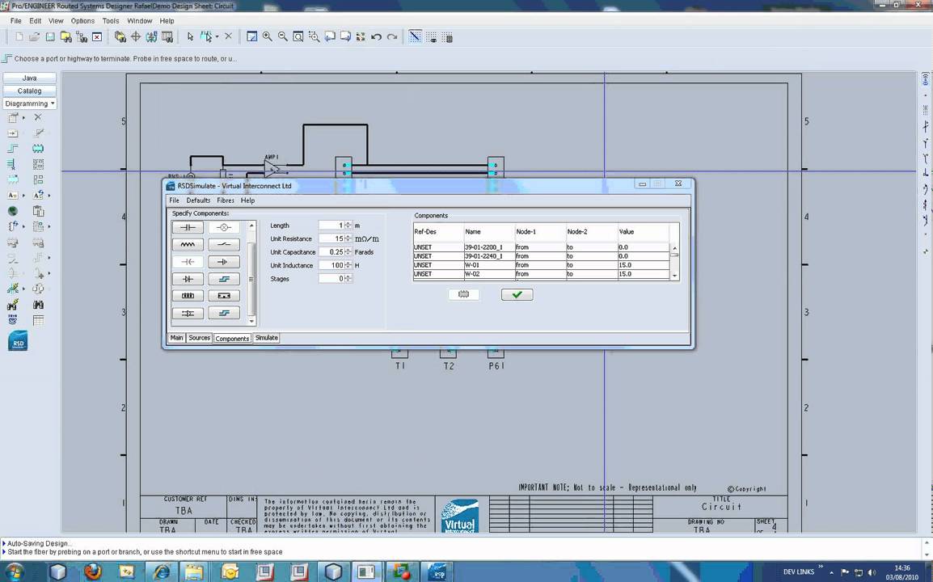Click the delete X icon in main toolbar

(228, 37)
